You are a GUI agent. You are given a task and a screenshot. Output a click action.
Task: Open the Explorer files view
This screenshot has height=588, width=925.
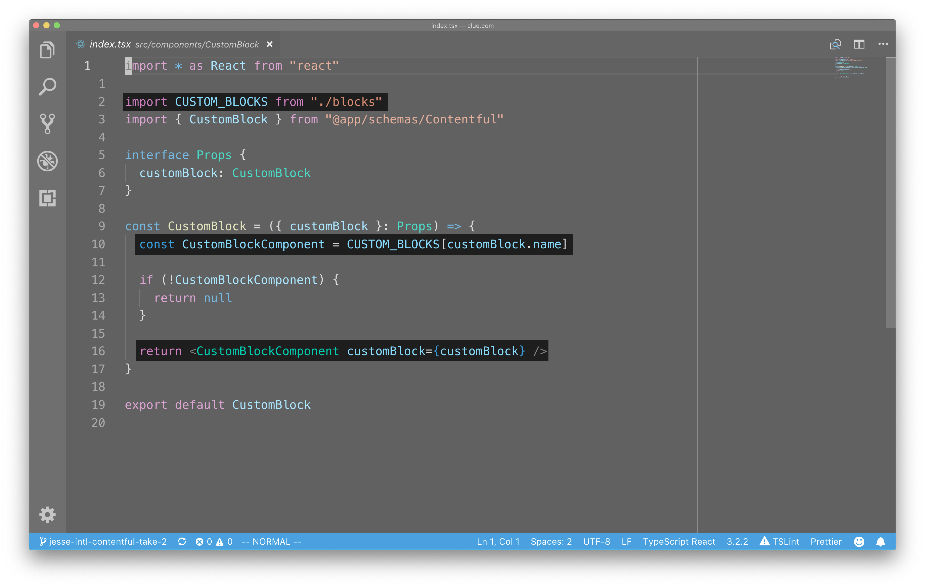pos(47,50)
